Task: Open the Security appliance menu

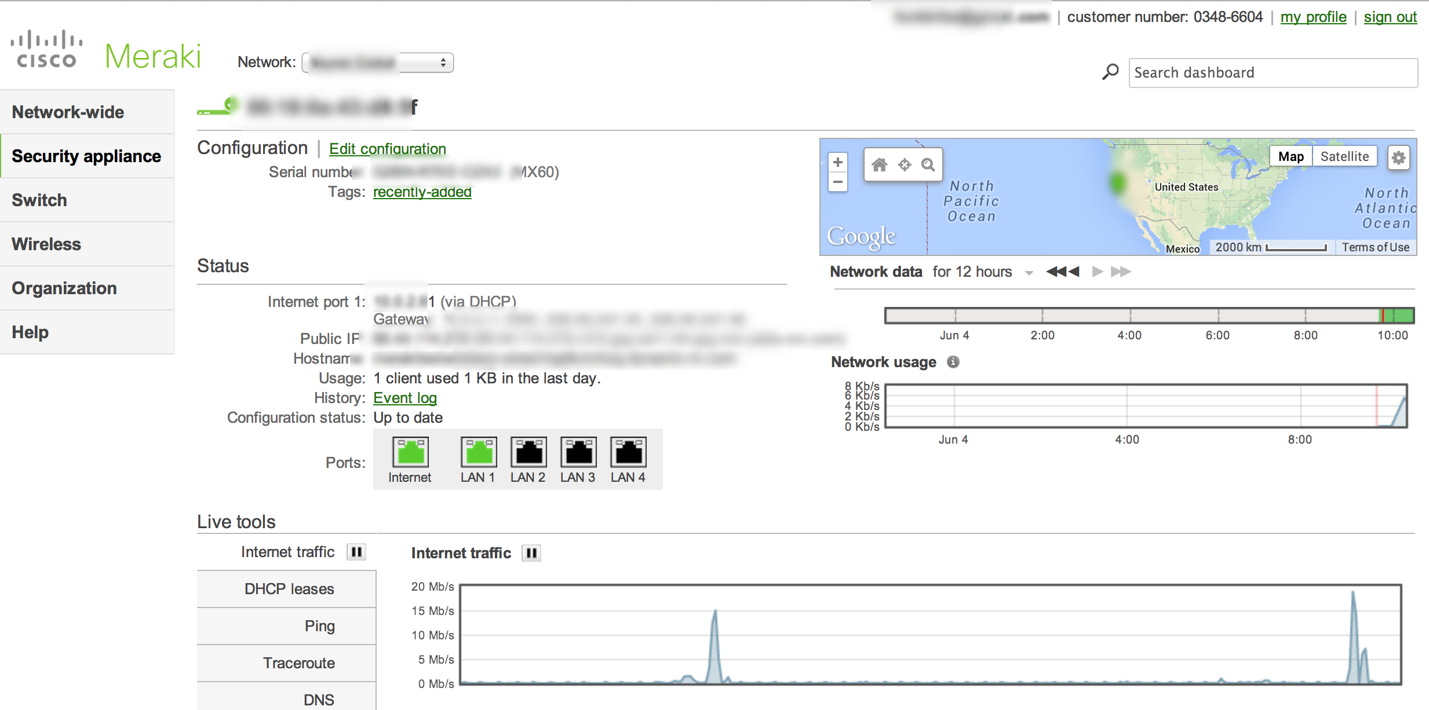Action: coord(87,156)
